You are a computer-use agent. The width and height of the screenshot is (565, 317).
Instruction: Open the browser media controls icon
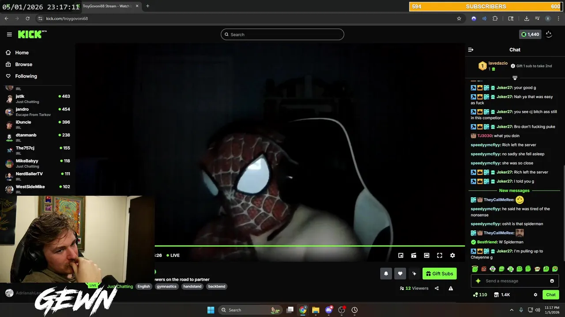click(x=537, y=18)
